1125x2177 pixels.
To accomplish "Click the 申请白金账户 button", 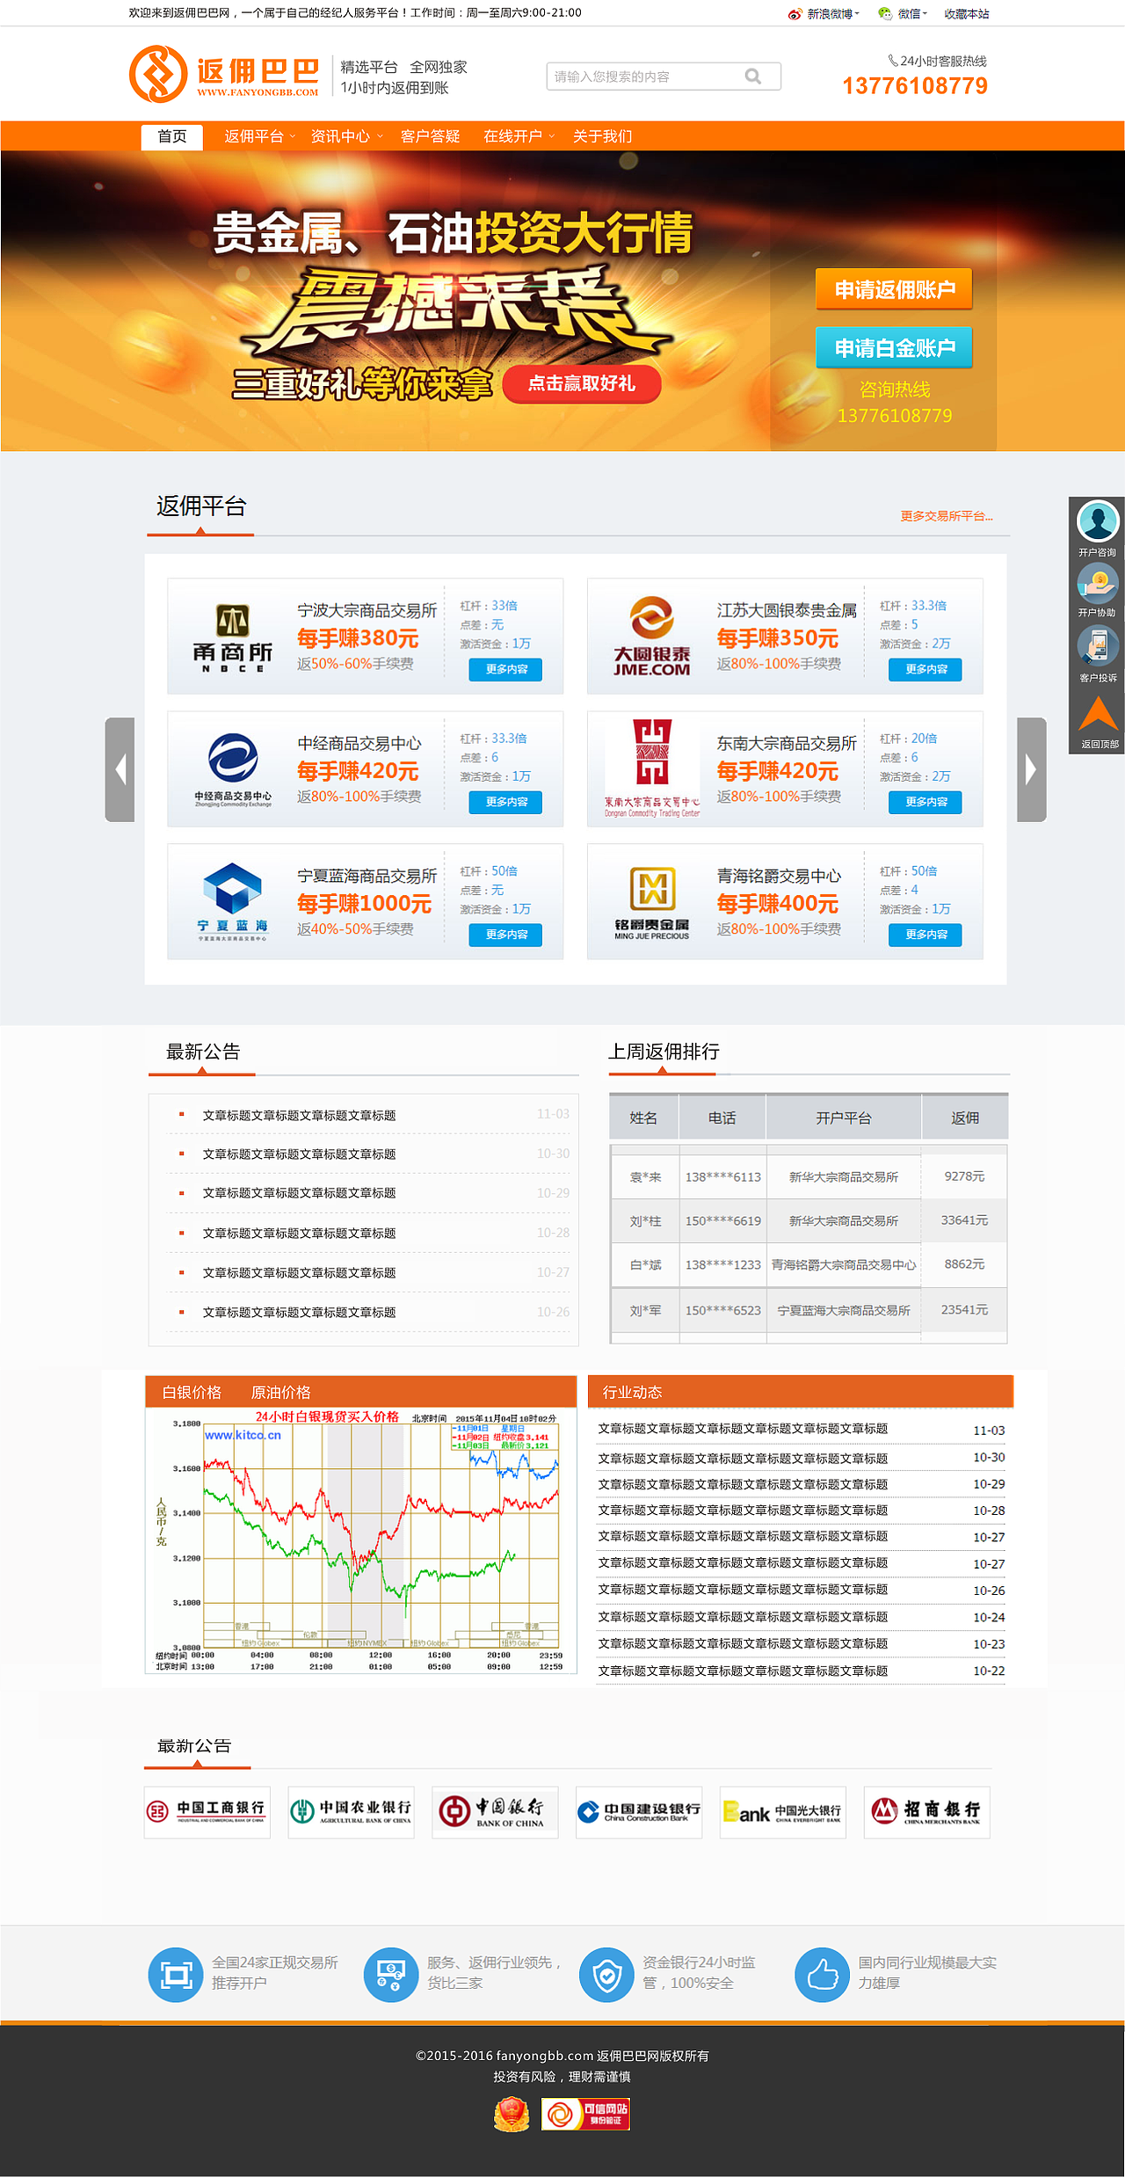I will [x=894, y=348].
